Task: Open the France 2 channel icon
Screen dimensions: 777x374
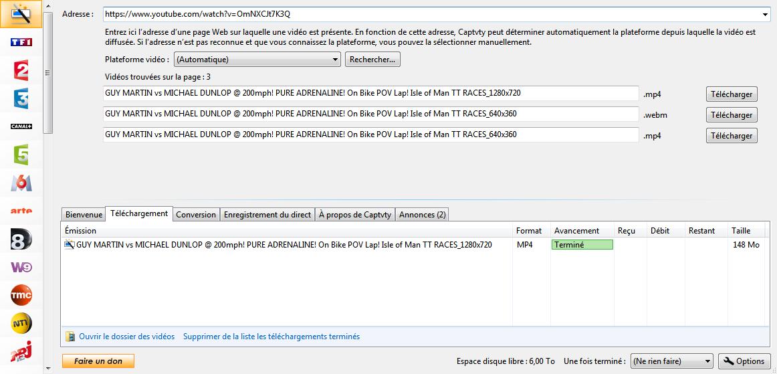Action: (x=21, y=70)
